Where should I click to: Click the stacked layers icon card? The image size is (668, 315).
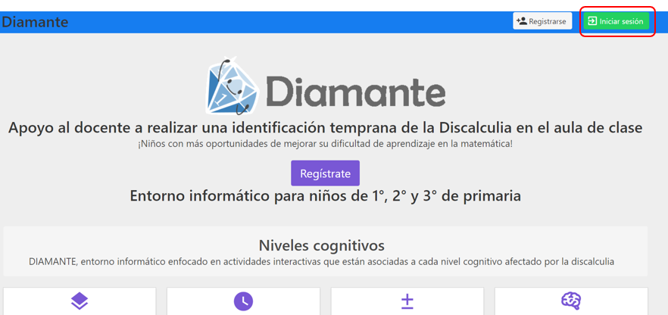[x=80, y=301]
